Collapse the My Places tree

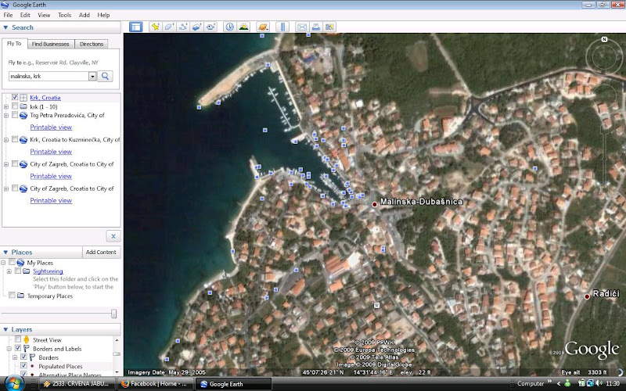click(x=3, y=263)
